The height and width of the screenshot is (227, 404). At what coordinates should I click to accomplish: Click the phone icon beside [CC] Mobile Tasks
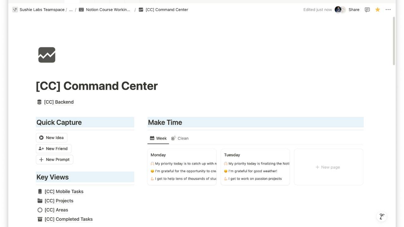click(x=40, y=191)
